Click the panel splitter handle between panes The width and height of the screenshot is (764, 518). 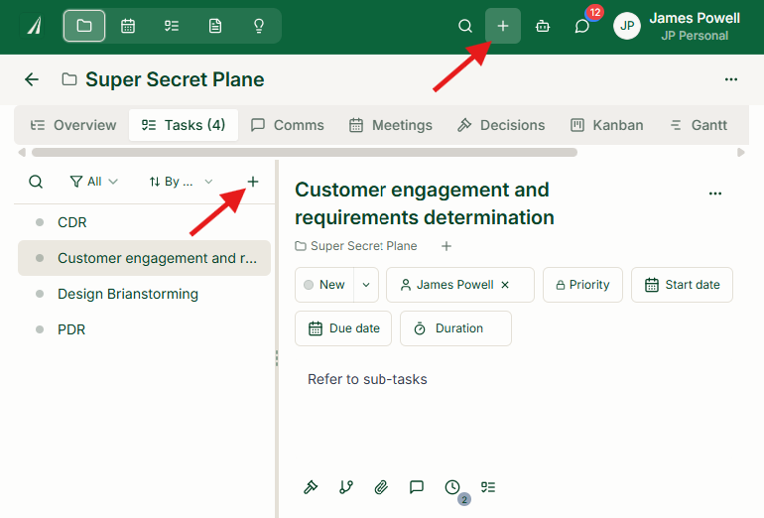click(277, 358)
